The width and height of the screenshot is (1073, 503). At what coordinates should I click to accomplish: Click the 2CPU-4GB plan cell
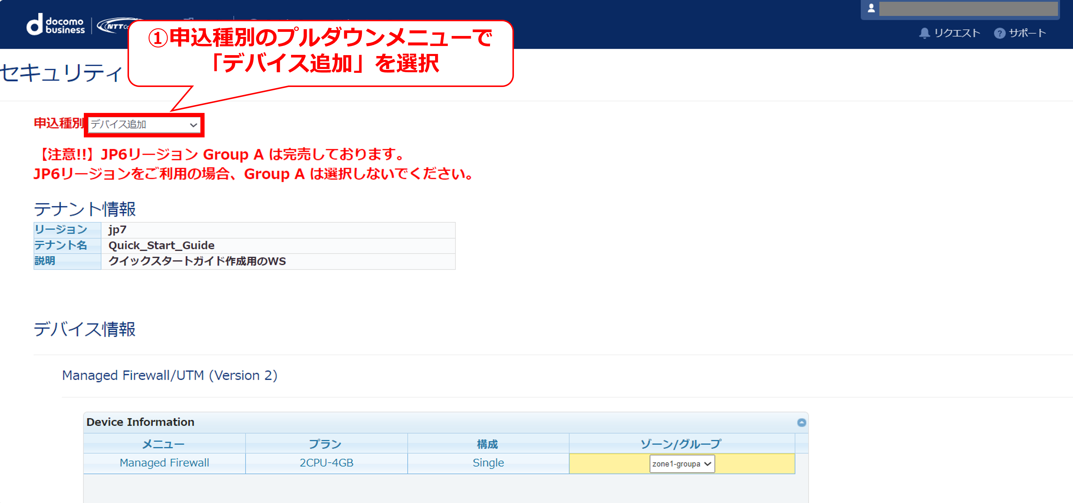tap(326, 463)
